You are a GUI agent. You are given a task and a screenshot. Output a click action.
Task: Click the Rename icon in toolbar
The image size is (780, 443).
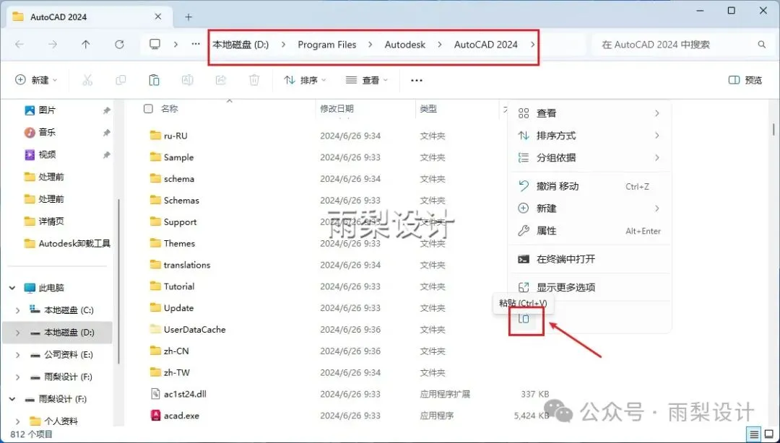[188, 80]
